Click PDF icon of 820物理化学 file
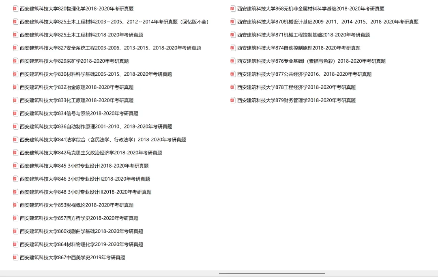The image size is (438, 277). click(15, 9)
